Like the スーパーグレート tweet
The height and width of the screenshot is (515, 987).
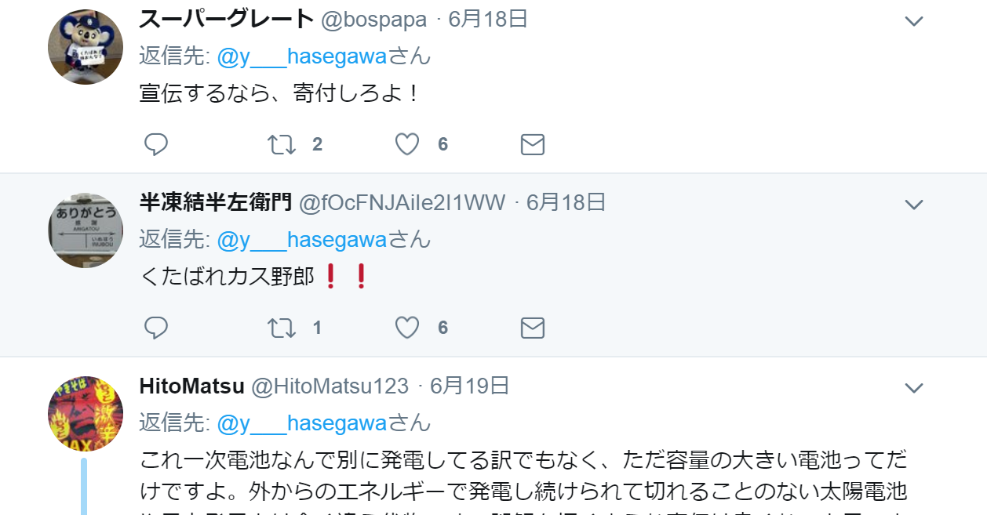pyautogui.click(x=407, y=144)
